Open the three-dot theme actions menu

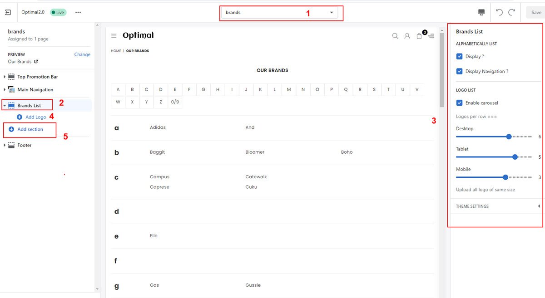click(x=78, y=12)
